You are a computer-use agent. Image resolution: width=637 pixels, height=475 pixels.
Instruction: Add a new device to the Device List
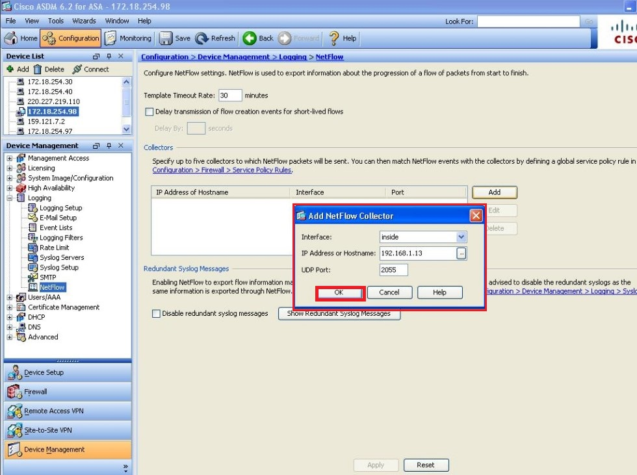[18, 69]
